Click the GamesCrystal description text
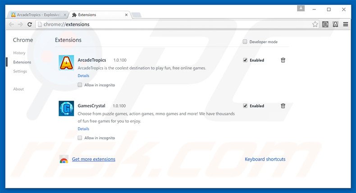Screen dimensions: 356x193 (x=156, y=117)
